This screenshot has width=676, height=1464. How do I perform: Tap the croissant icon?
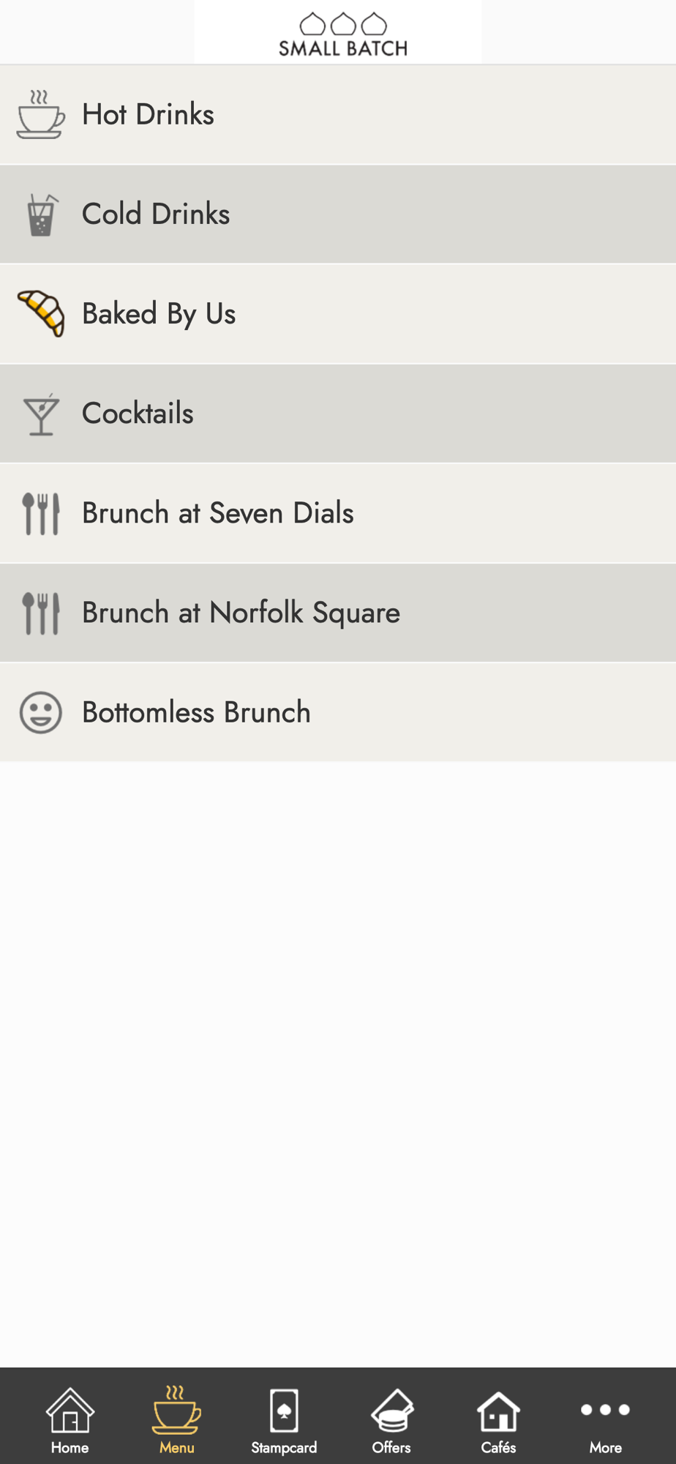click(x=41, y=313)
